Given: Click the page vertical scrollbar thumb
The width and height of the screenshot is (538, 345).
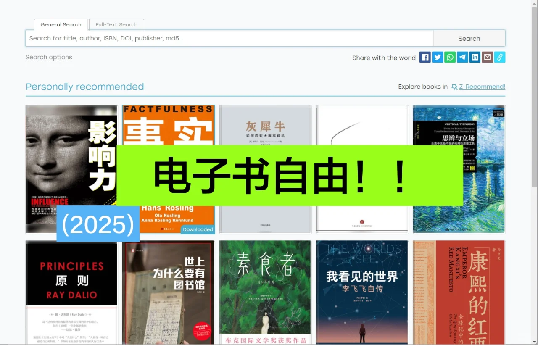Looking at the screenshot, I should click(x=534, y=97).
